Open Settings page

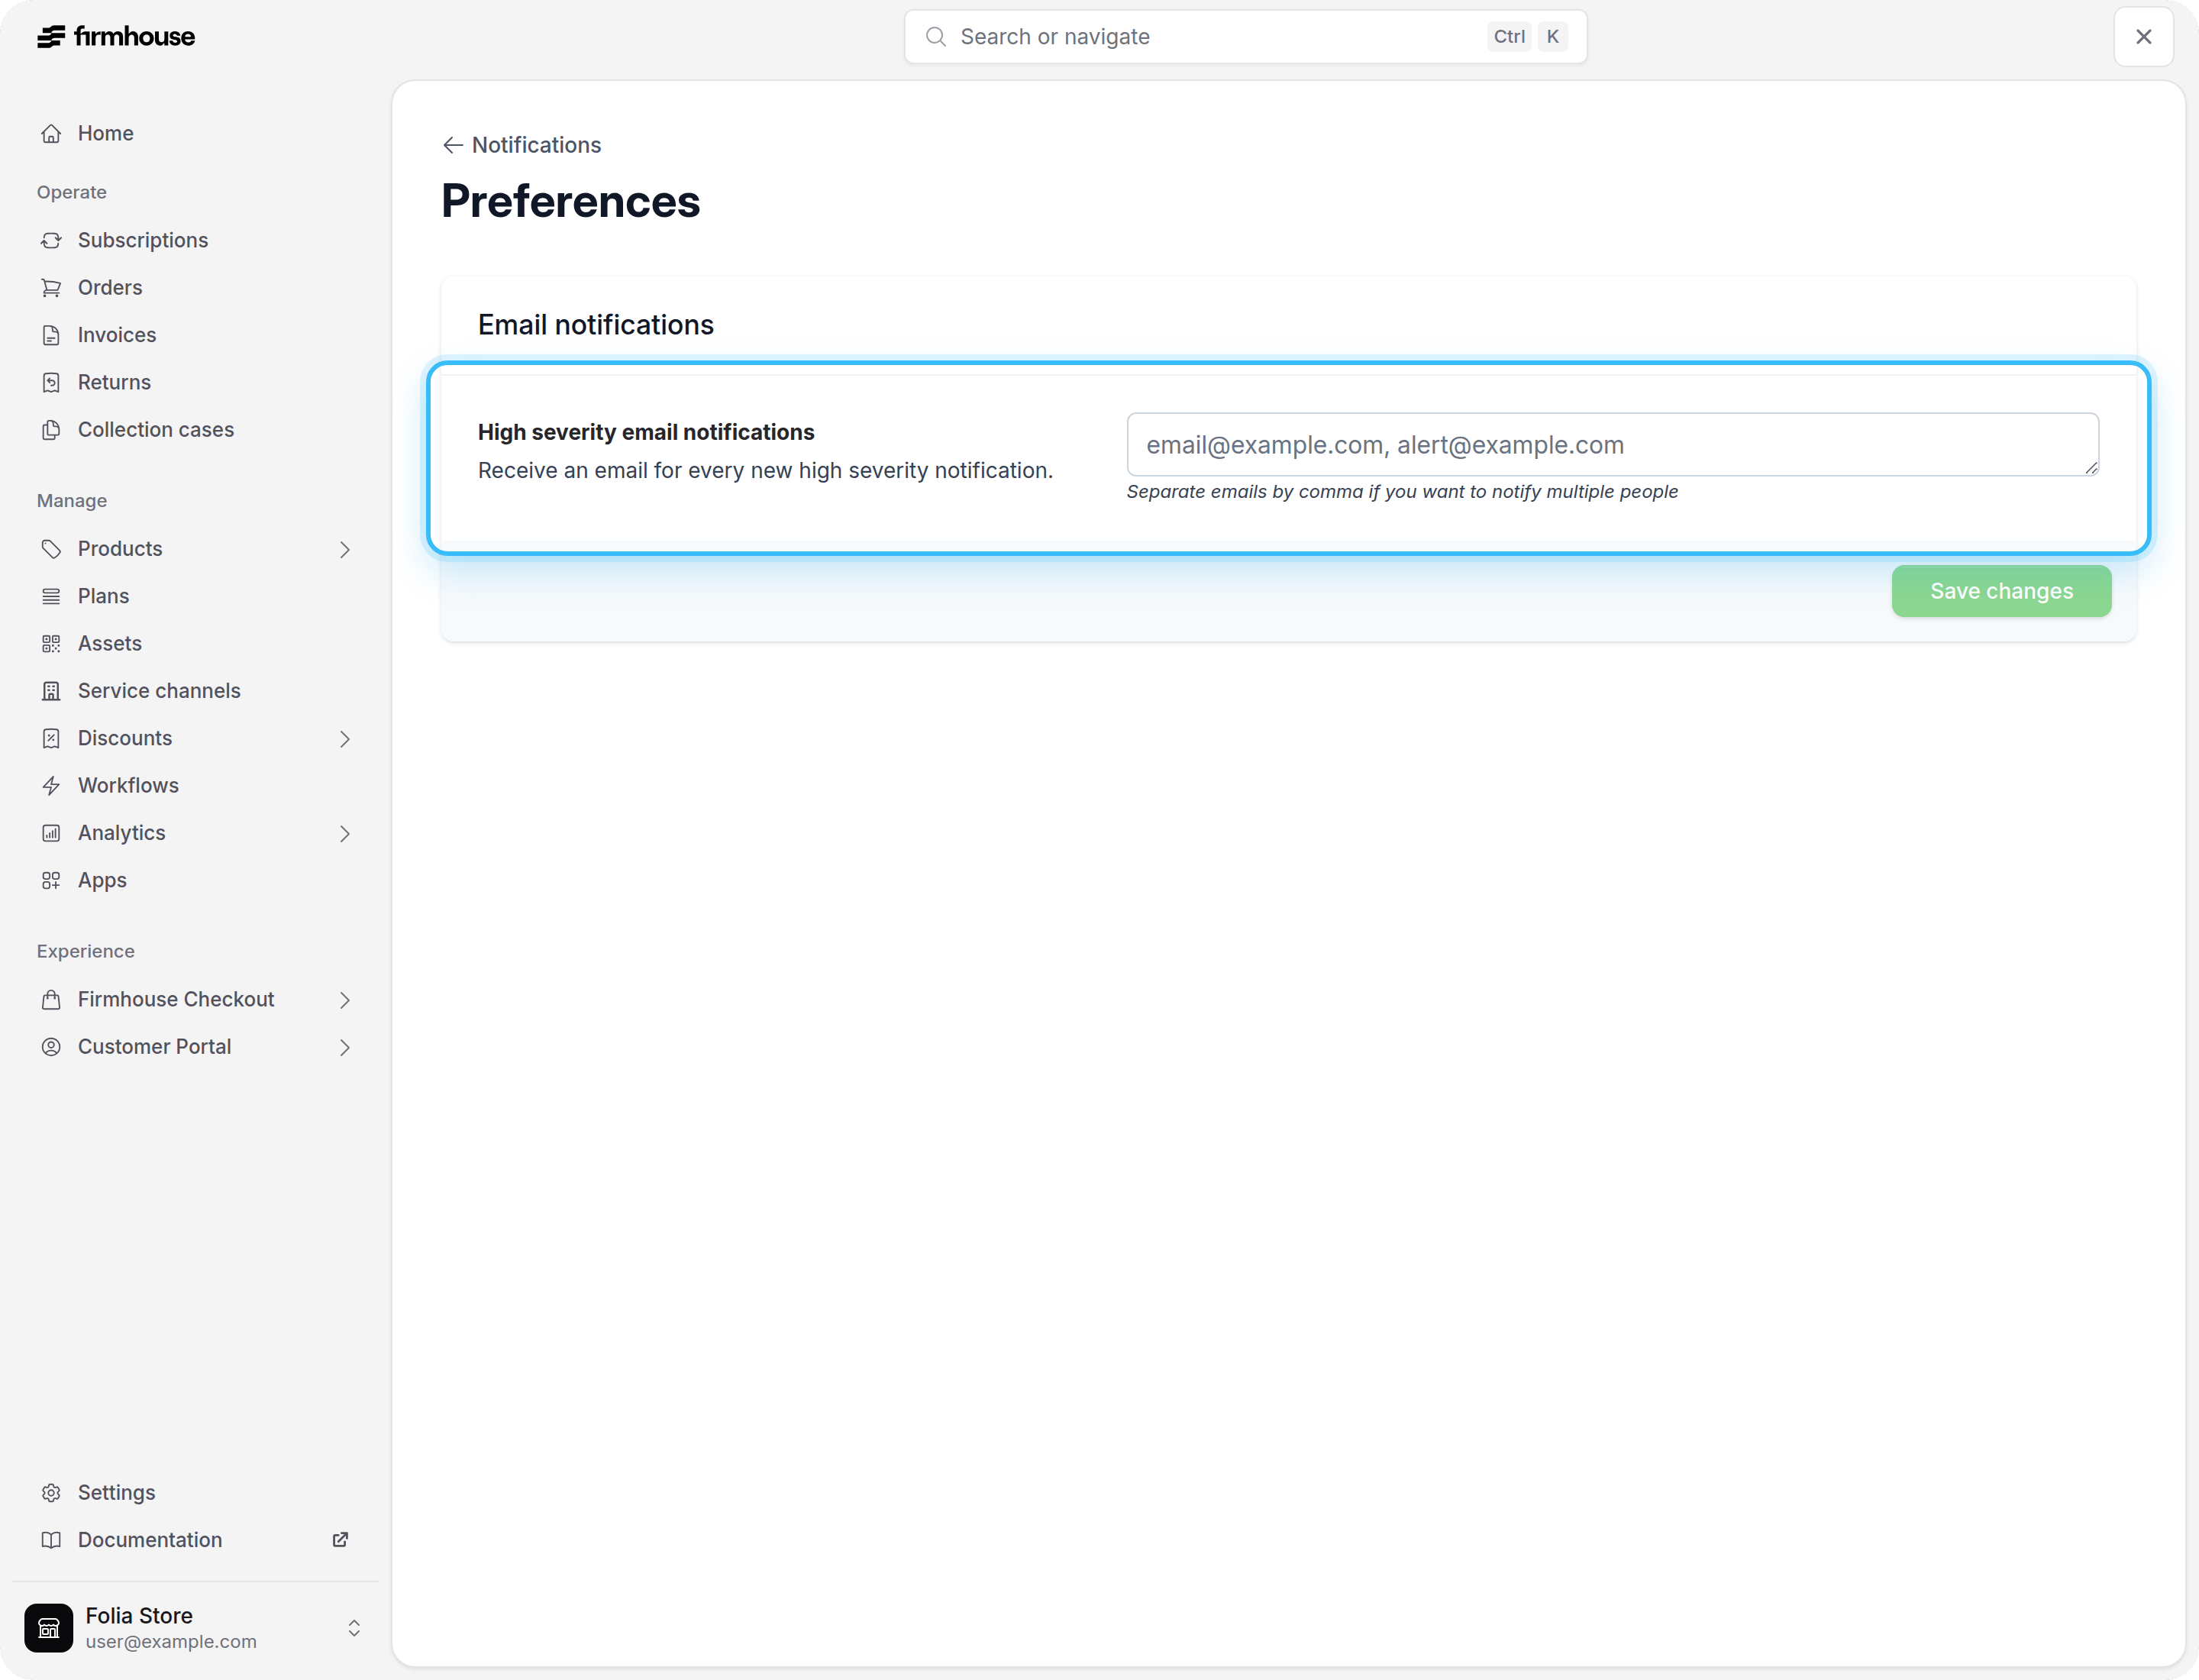point(195,1493)
